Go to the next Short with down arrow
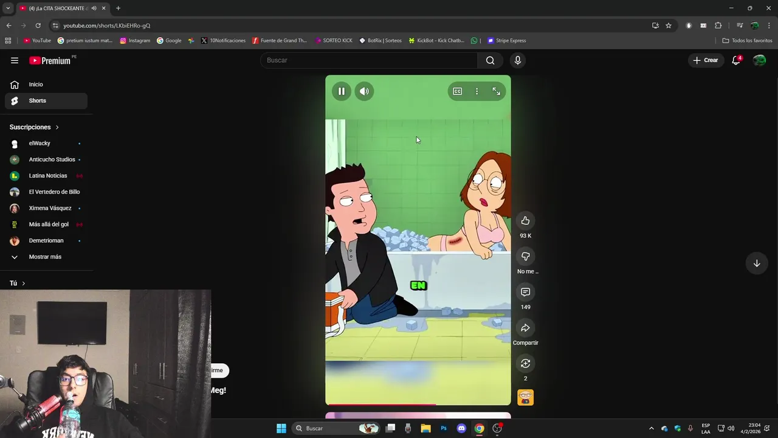 757,263
